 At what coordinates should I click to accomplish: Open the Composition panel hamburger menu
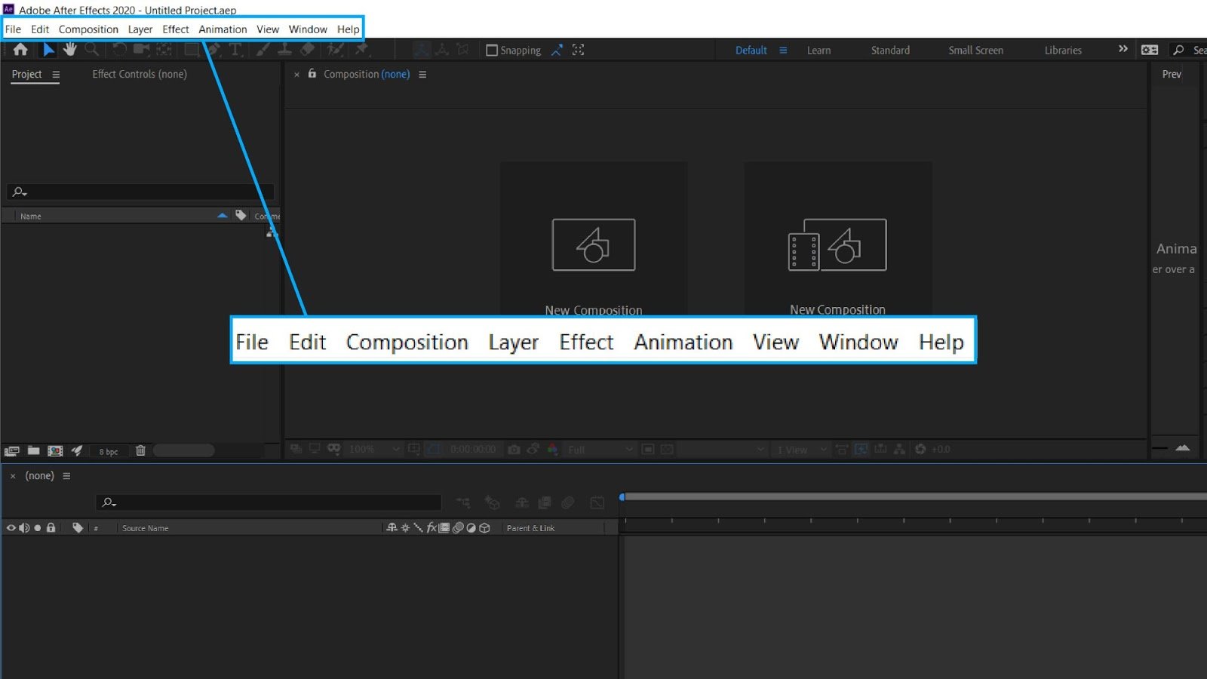pyautogui.click(x=422, y=75)
